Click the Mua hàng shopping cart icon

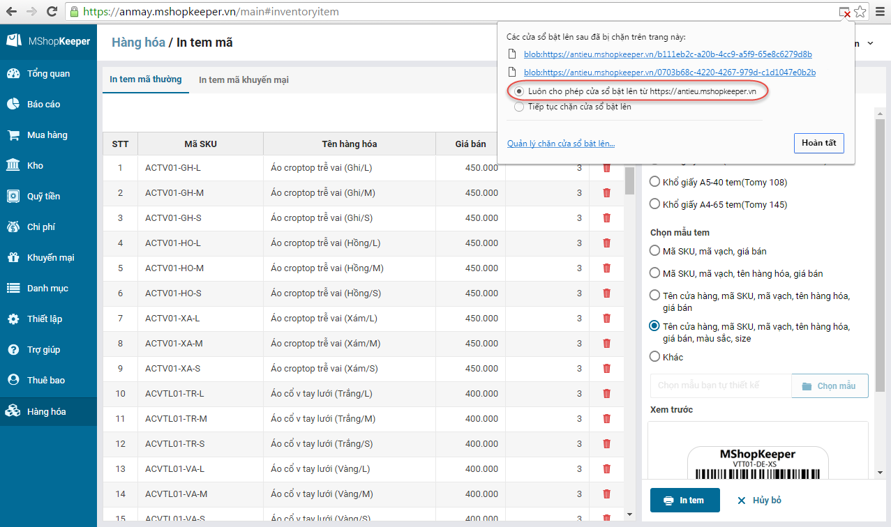(13, 135)
